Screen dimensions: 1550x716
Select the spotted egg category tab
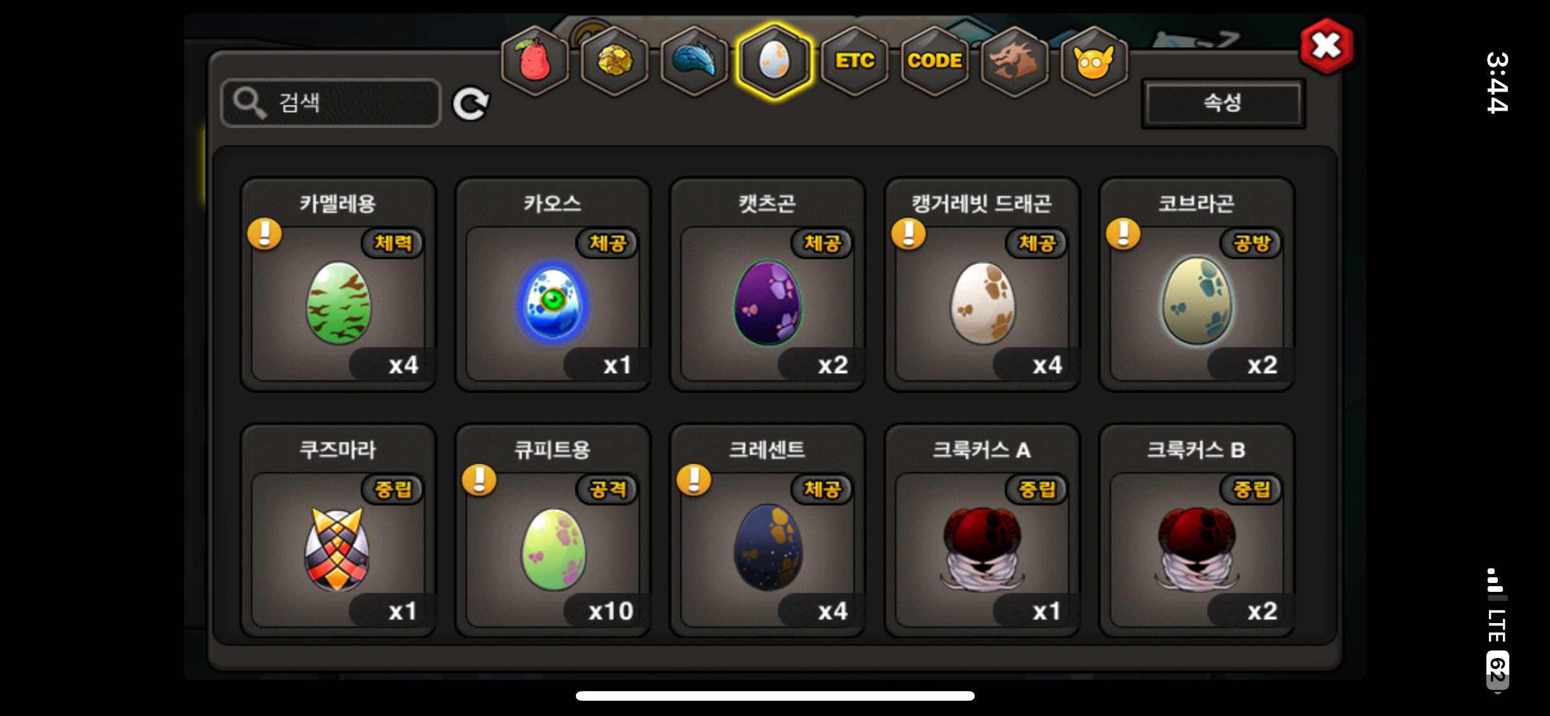click(x=774, y=61)
